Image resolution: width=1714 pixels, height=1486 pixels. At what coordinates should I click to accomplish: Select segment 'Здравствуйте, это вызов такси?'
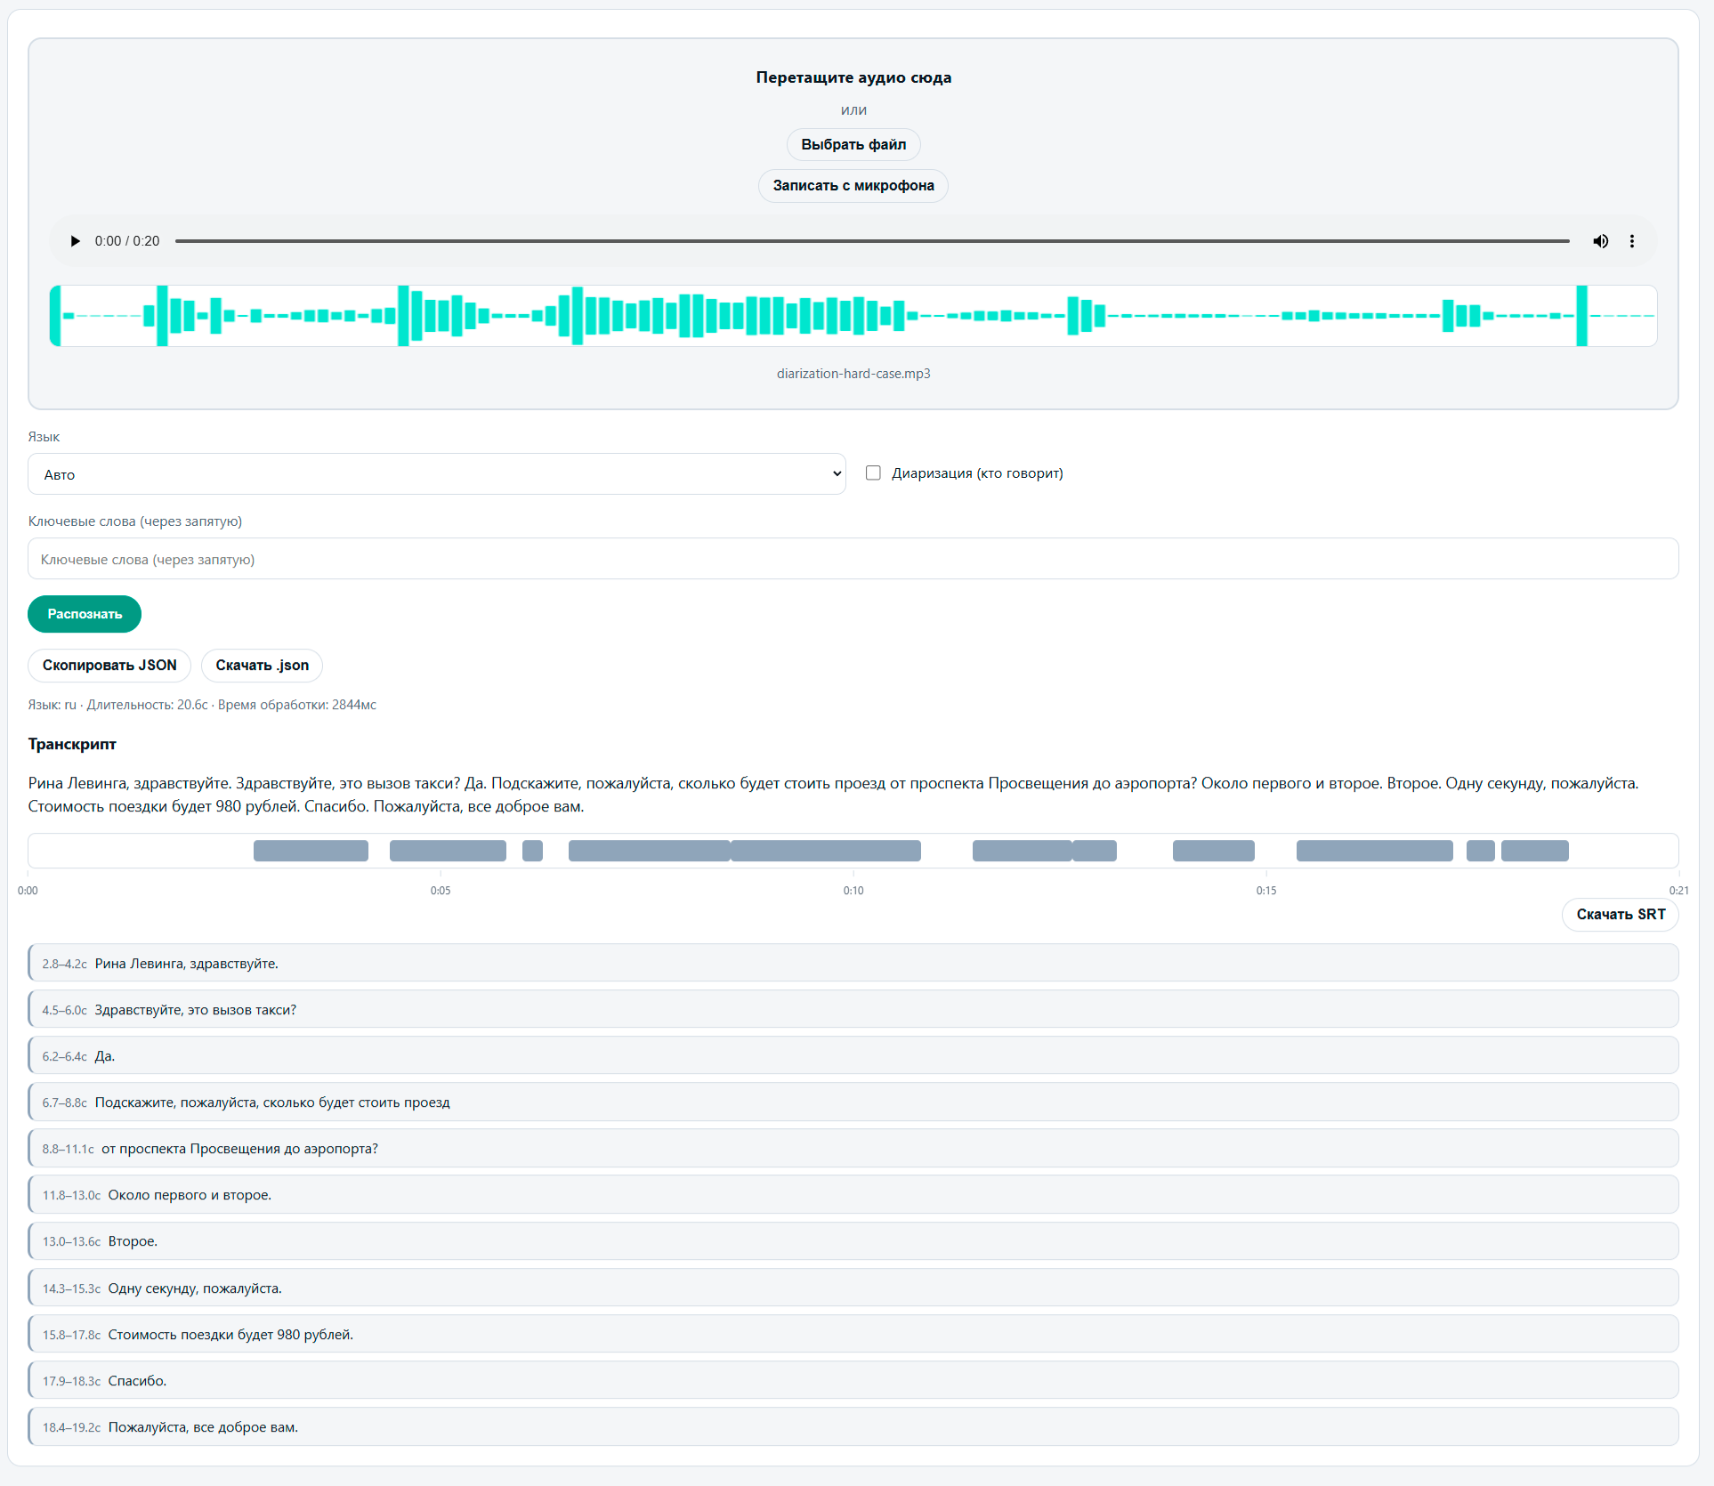[x=853, y=1009]
